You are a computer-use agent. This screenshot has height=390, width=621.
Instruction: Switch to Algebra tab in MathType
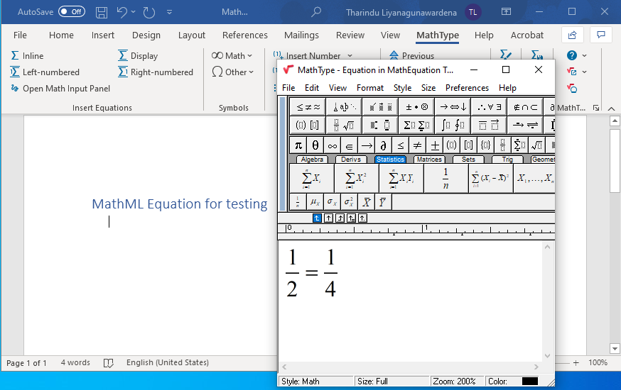(x=312, y=160)
